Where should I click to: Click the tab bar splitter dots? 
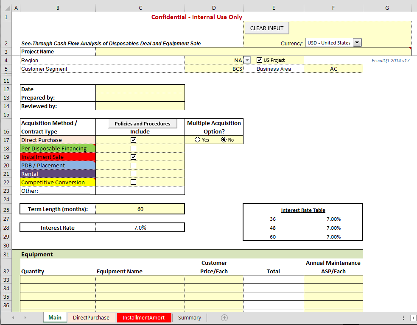[403, 318]
